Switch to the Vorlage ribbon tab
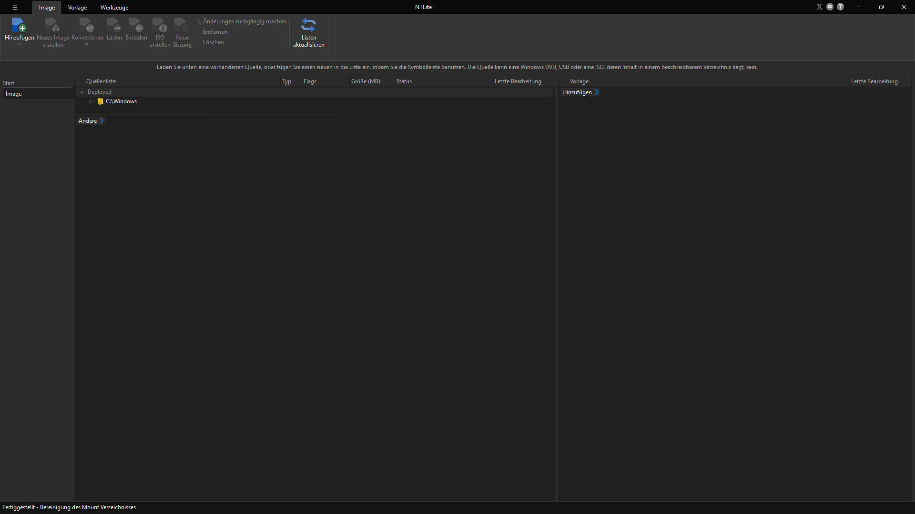915x514 pixels. [77, 8]
